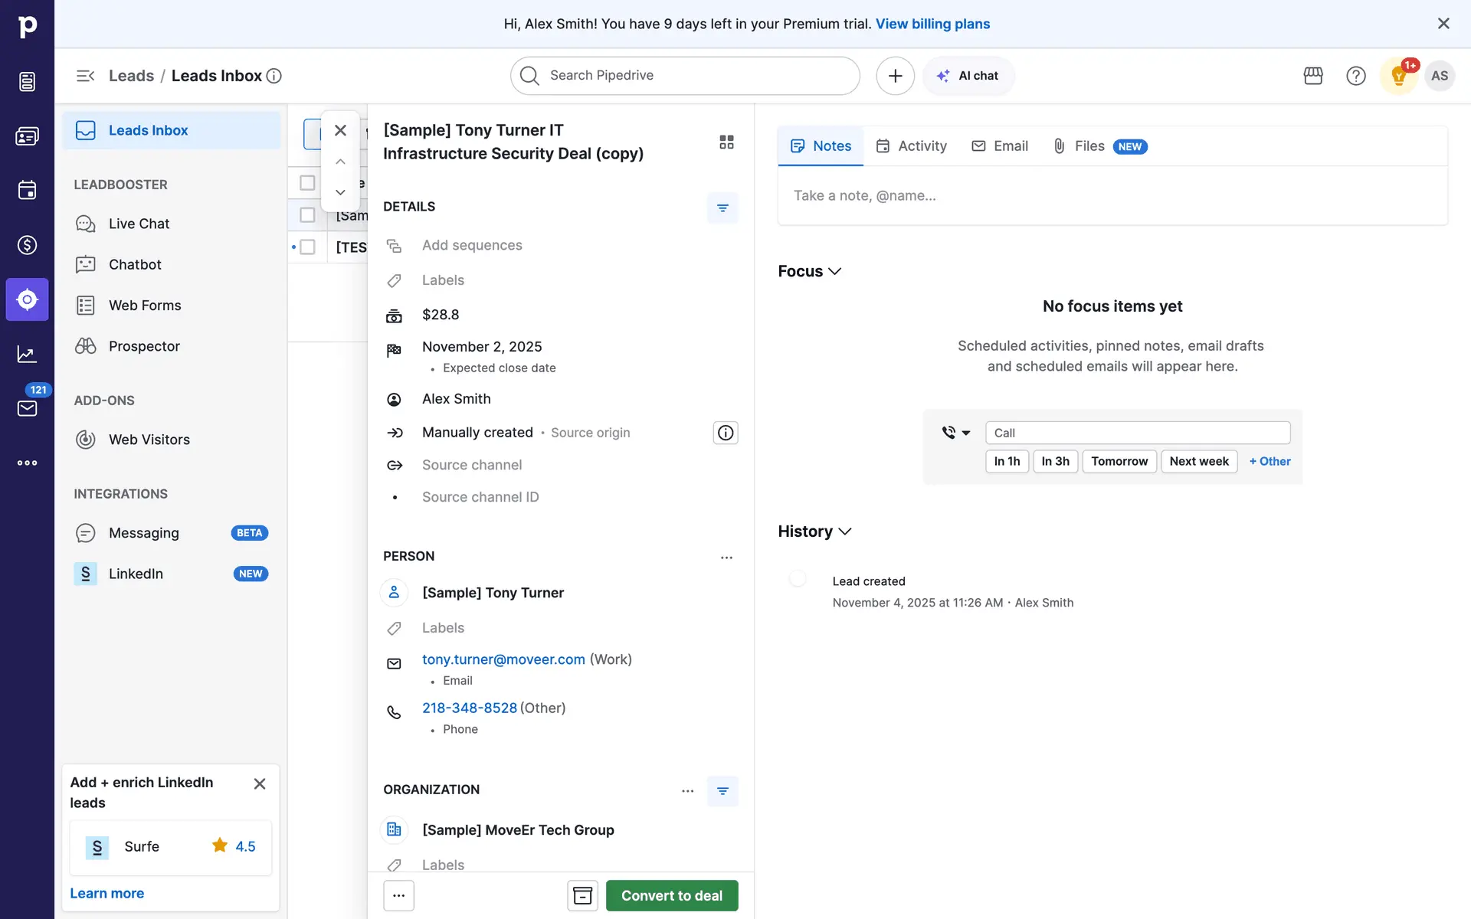Open the Deals icon in left sidebar
This screenshot has height=919, width=1471.
(x=27, y=245)
